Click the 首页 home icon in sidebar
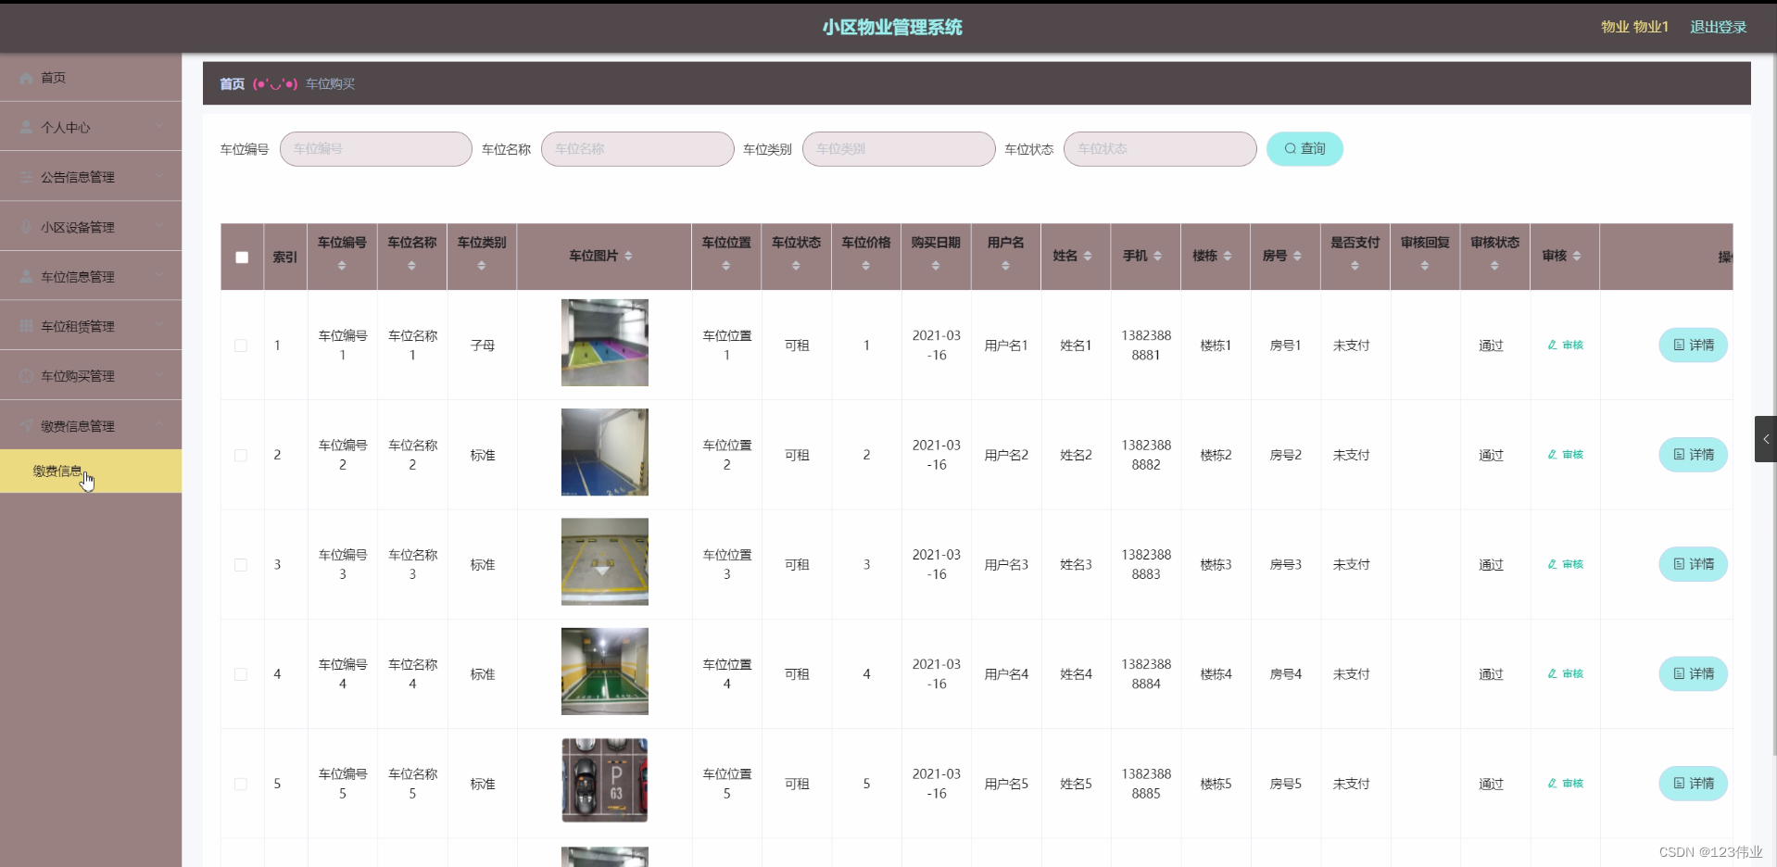Viewport: 1777px width, 867px height. 25,78
